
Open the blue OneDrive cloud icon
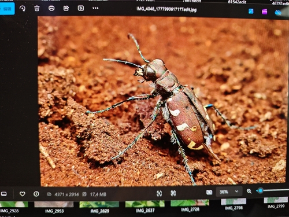pos(278,13)
